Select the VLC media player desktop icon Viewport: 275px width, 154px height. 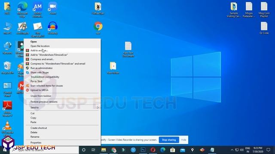coord(7,129)
